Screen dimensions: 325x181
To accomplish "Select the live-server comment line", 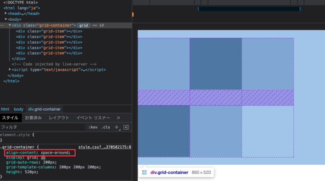I will tap(54, 64).
